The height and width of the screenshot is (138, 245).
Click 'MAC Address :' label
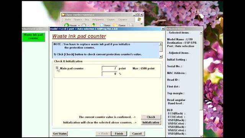[x=176, y=73]
